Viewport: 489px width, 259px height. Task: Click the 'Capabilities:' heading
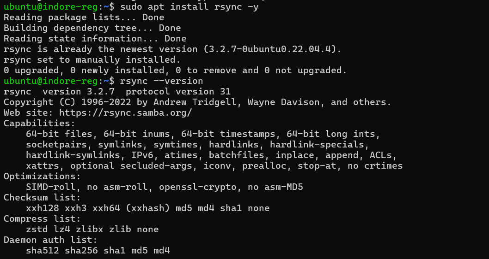[x=39, y=124]
